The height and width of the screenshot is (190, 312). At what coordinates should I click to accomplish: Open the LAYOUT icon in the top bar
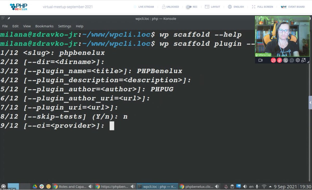click(x=207, y=7)
